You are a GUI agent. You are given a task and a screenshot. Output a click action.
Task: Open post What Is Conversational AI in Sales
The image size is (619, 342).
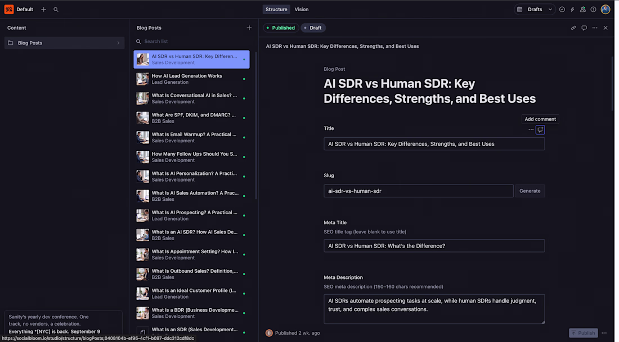pyautogui.click(x=191, y=98)
